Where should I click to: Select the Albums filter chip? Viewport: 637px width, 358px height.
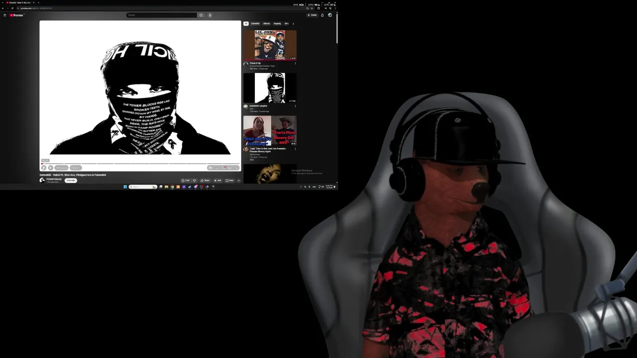(267, 23)
